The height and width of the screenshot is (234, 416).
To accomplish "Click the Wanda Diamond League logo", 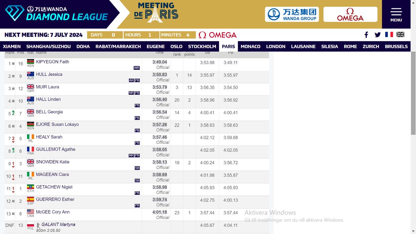I will pyautogui.click(x=57, y=14).
